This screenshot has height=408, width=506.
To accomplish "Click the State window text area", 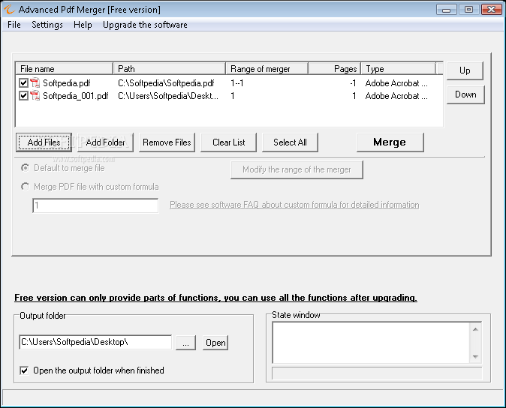I will (x=372, y=343).
